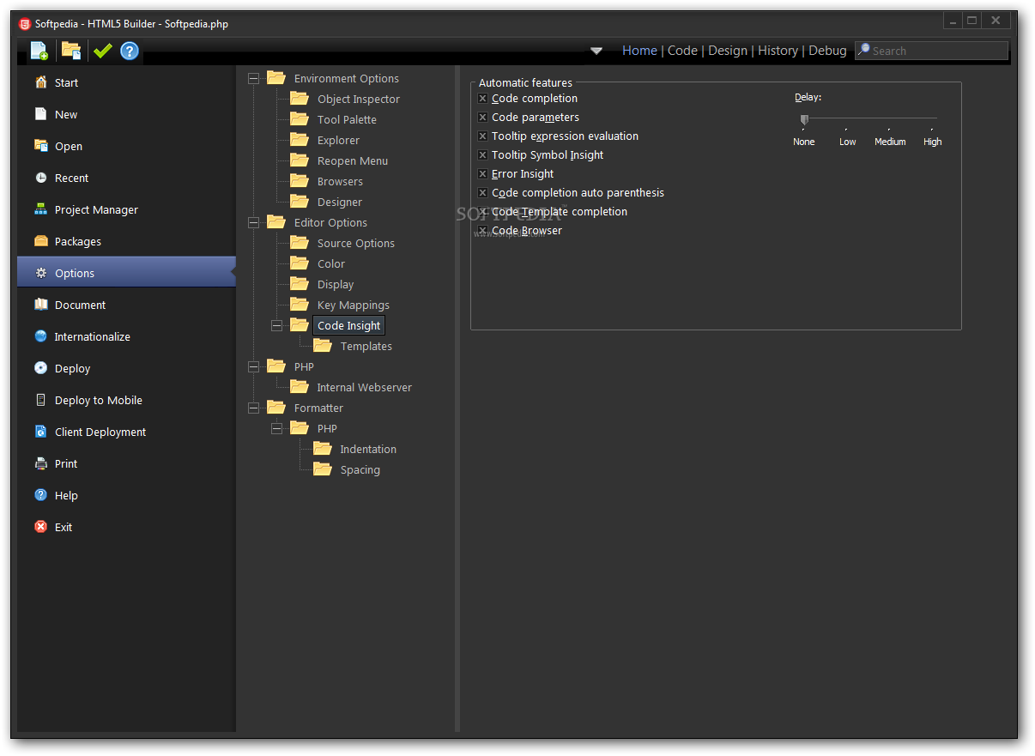Select Key Mappings in the tree

[354, 305]
